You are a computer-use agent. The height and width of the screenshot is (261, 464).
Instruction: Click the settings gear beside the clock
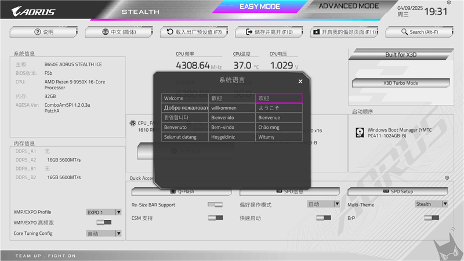[x=448, y=2]
